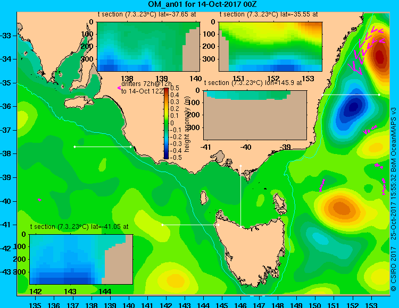
Task: Click the 0.5 tick on the colorbar
Action: (174, 88)
